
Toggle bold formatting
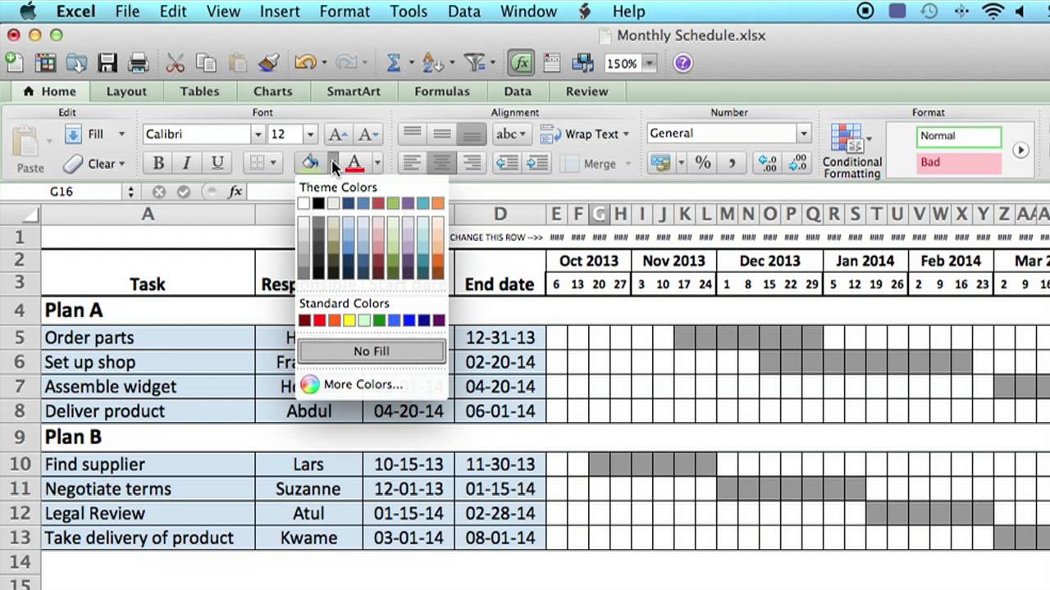point(157,163)
